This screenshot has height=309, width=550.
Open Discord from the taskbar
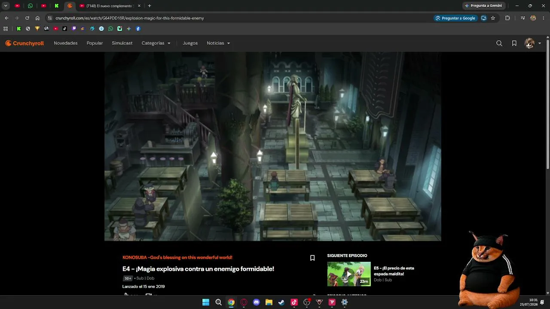tap(257, 302)
